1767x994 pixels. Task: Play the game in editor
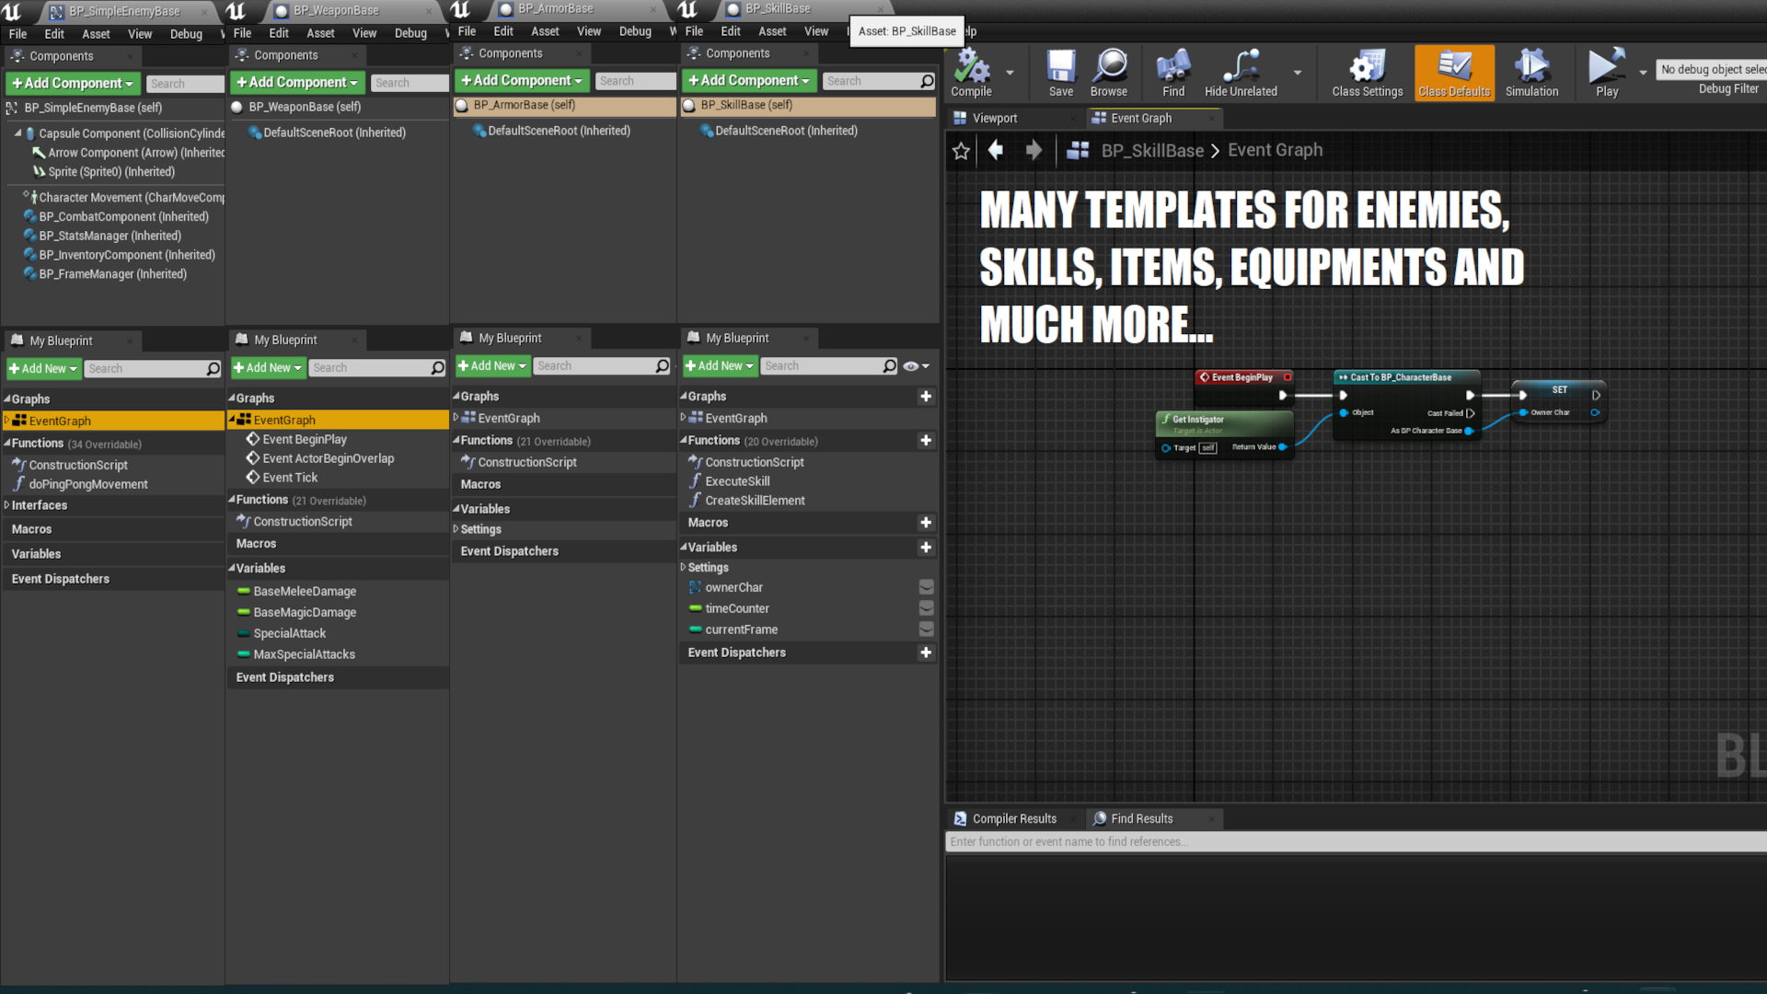[x=1607, y=73]
